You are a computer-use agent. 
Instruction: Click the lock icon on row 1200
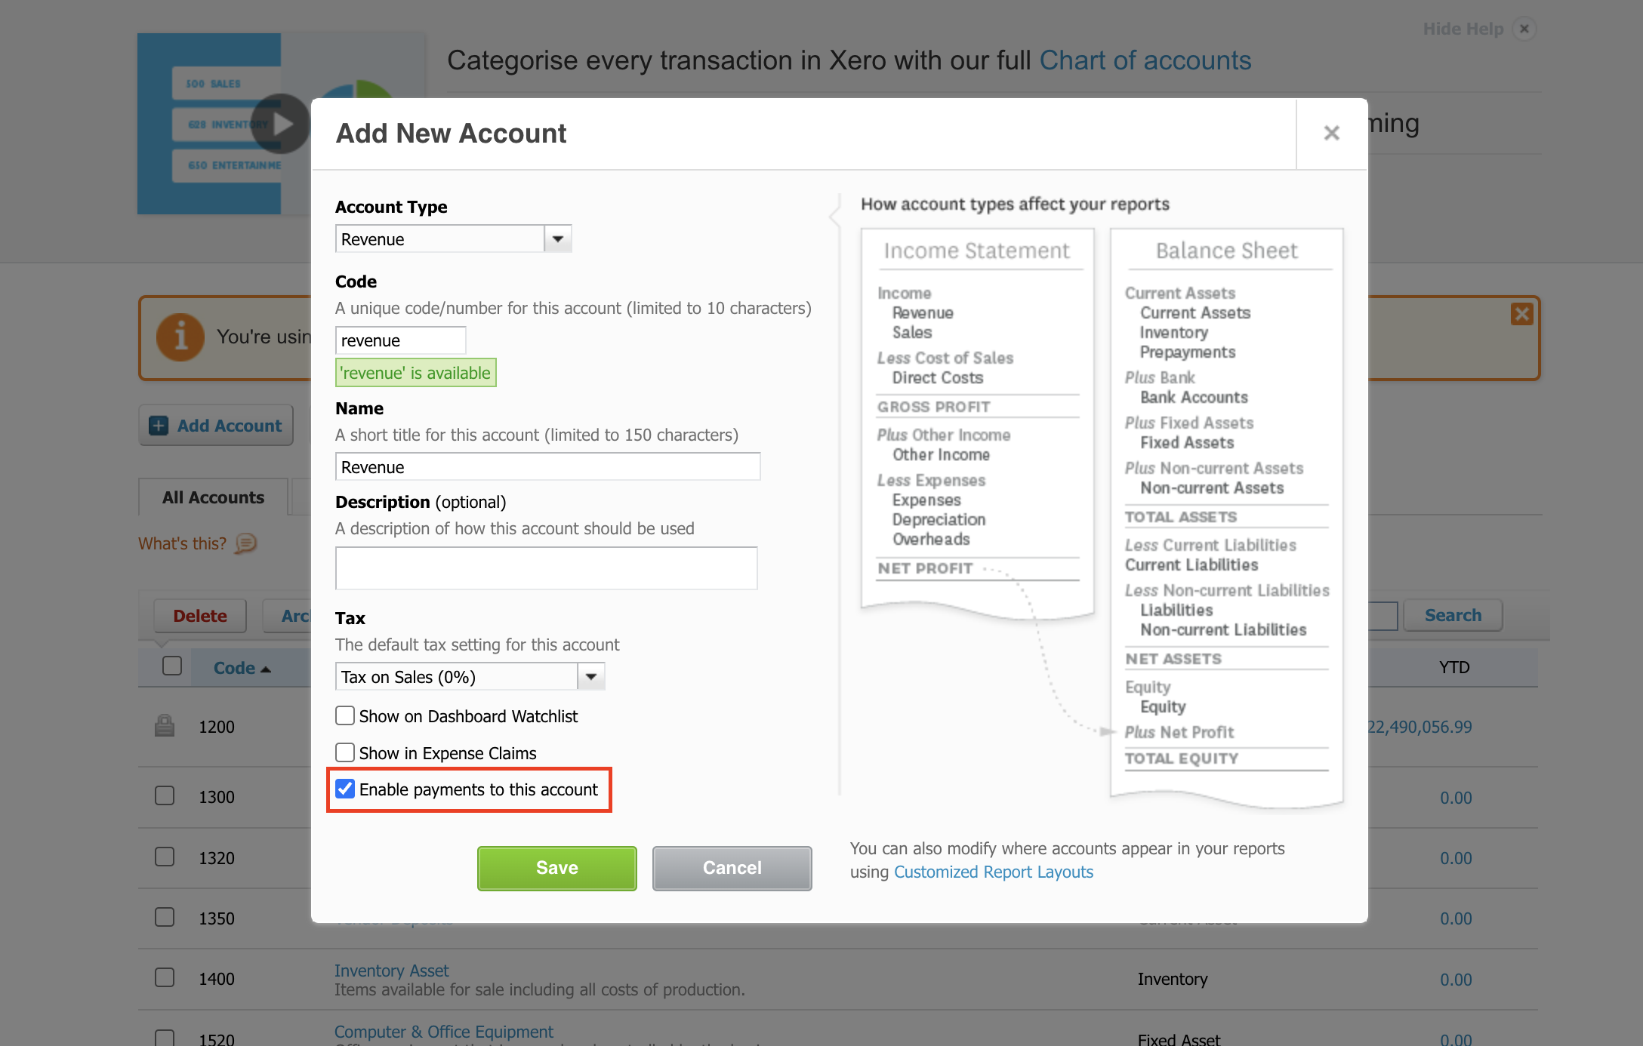(x=165, y=726)
